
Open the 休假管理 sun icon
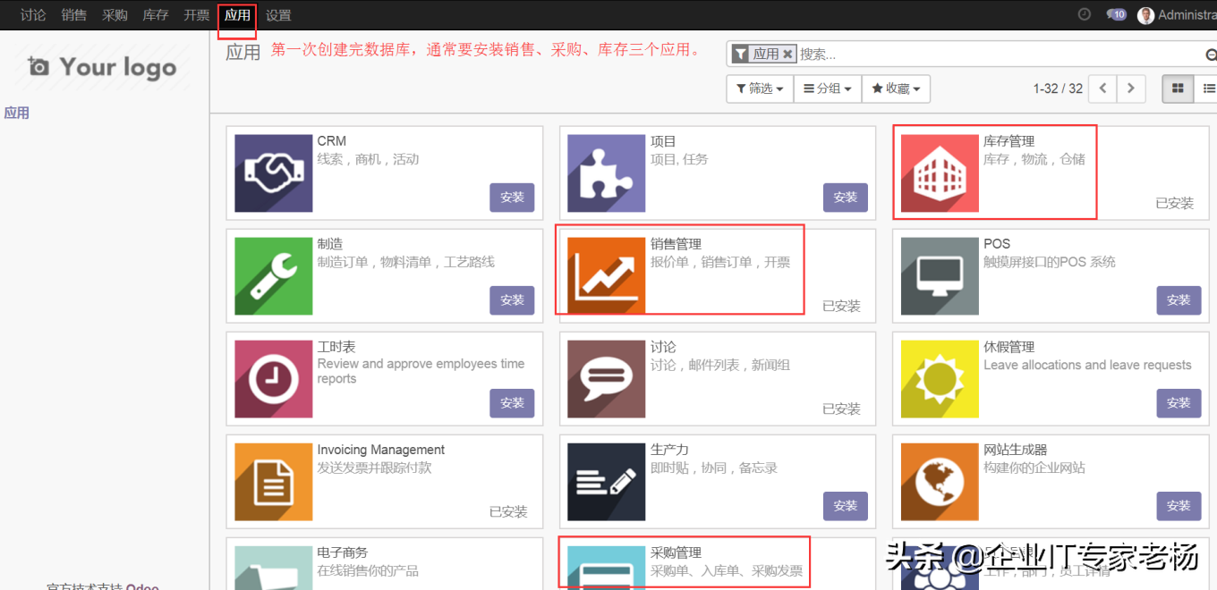tap(940, 379)
